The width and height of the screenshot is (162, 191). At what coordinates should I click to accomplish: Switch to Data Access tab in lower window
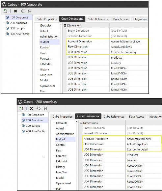(x=136, y=117)
